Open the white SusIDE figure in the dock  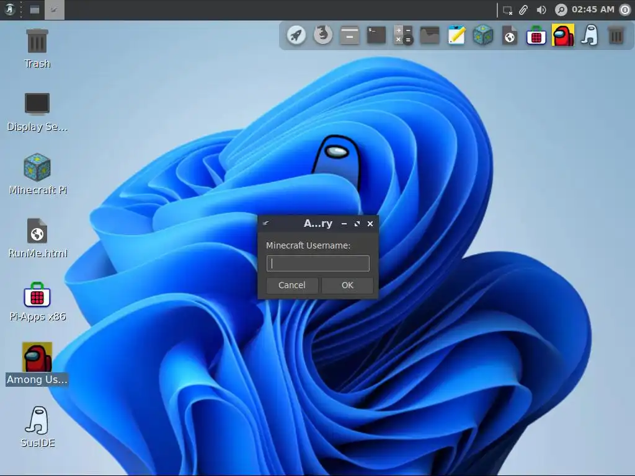pyautogui.click(x=590, y=35)
